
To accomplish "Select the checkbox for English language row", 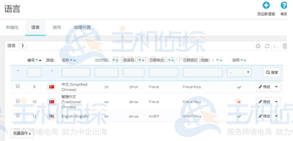I will pos(18,116).
